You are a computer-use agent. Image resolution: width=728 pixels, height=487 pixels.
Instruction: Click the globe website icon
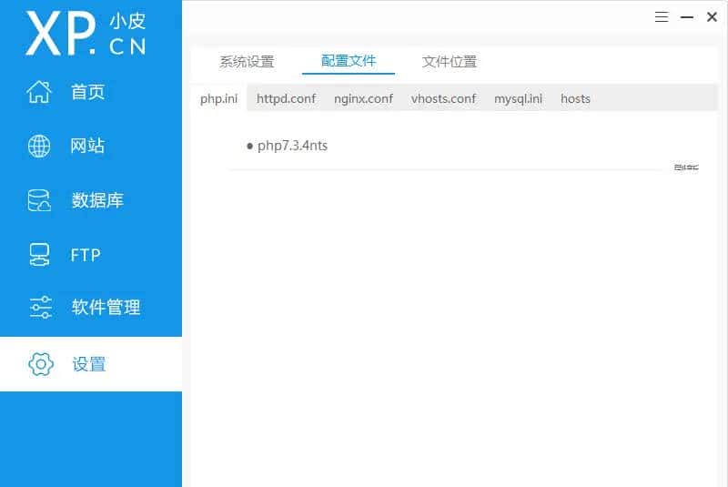pos(39,147)
